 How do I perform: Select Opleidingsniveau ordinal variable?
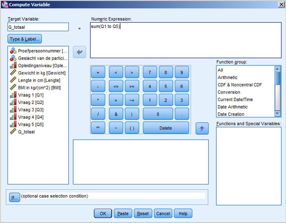42,66
